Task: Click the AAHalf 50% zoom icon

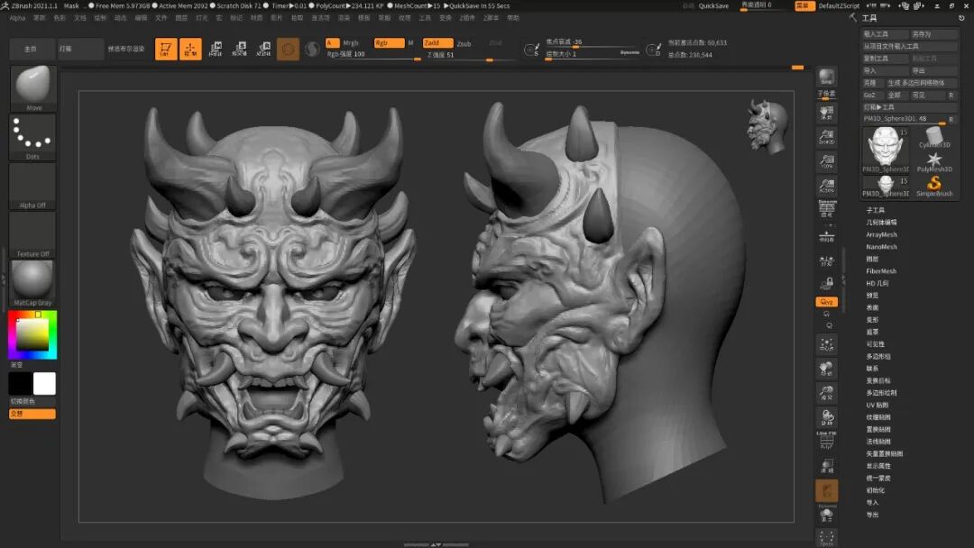Action: [x=827, y=185]
